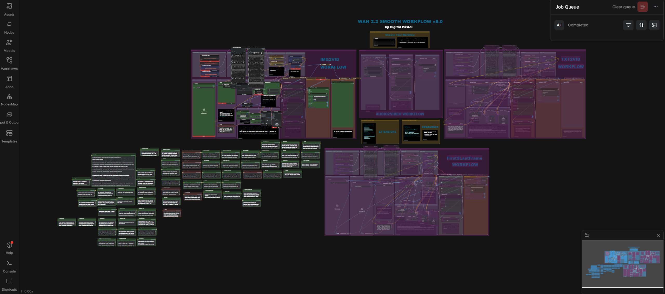Open the Shortcuts panel
Viewport: 665px width, 294px height.
[x=9, y=285]
